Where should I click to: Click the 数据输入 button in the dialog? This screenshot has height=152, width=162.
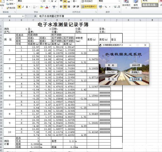[x=136, y=72]
